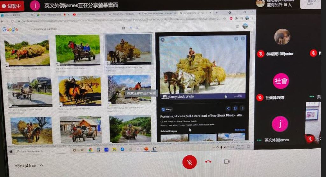The image size is (326, 177).
Task: Open the 'License details' link
Action: pos(190,121)
